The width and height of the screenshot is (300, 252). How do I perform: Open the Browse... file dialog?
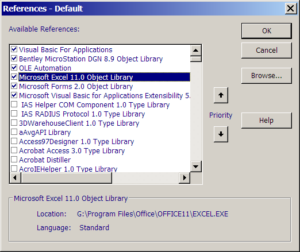point(267,76)
